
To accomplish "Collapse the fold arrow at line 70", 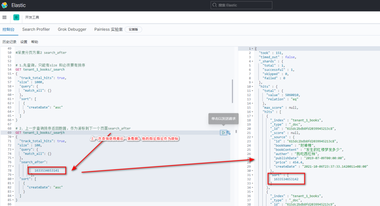I will 13,137.
